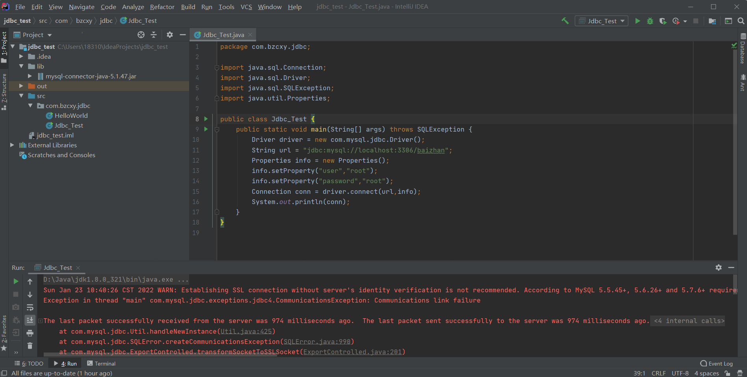The height and width of the screenshot is (377, 747).
Task: Toggle the 1: Project side tab
Action: tap(4, 47)
